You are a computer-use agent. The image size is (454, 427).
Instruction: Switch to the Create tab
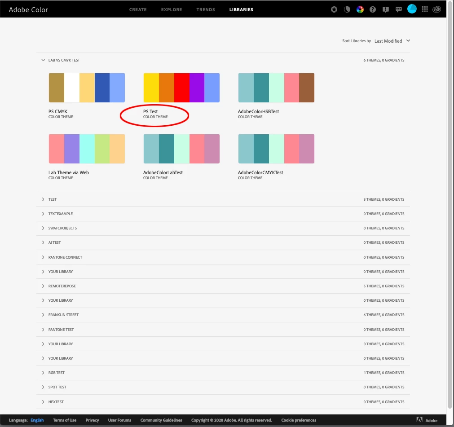point(138,9)
